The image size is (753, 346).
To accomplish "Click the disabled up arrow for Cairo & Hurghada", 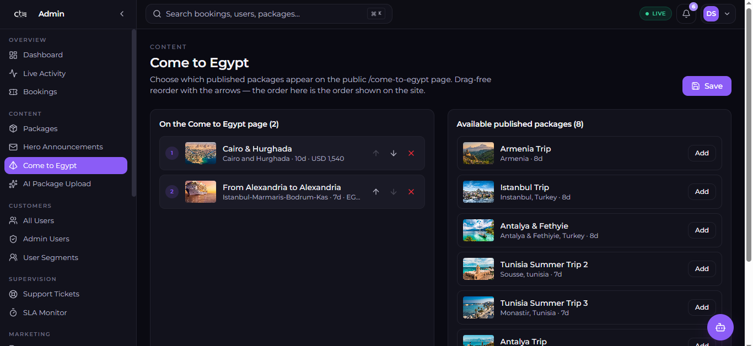I will [376, 153].
